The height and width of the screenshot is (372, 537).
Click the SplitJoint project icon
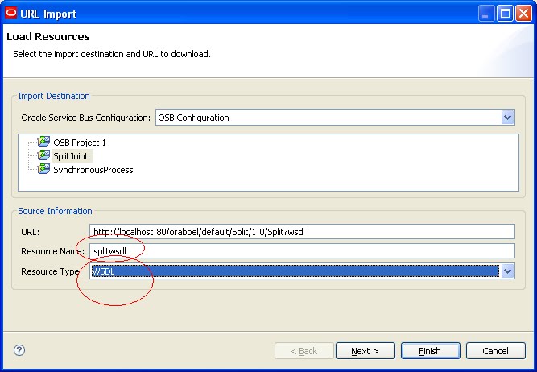click(x=43, y=155)
